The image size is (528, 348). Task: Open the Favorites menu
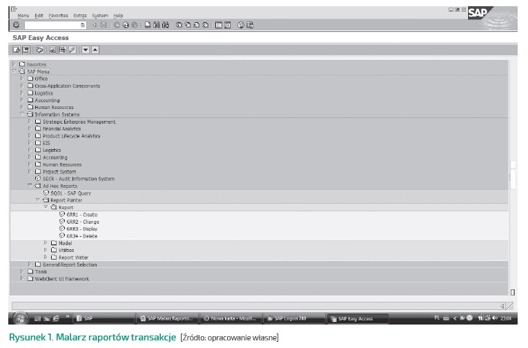(58, 15)
